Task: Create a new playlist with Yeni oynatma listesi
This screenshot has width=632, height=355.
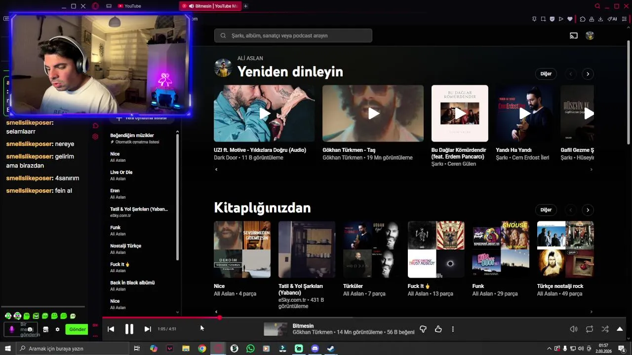Action: click(141, 118)
